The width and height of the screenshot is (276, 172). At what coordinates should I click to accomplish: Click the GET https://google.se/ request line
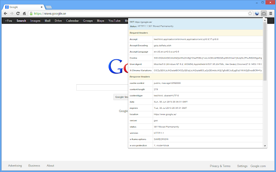tap(141, 22)
